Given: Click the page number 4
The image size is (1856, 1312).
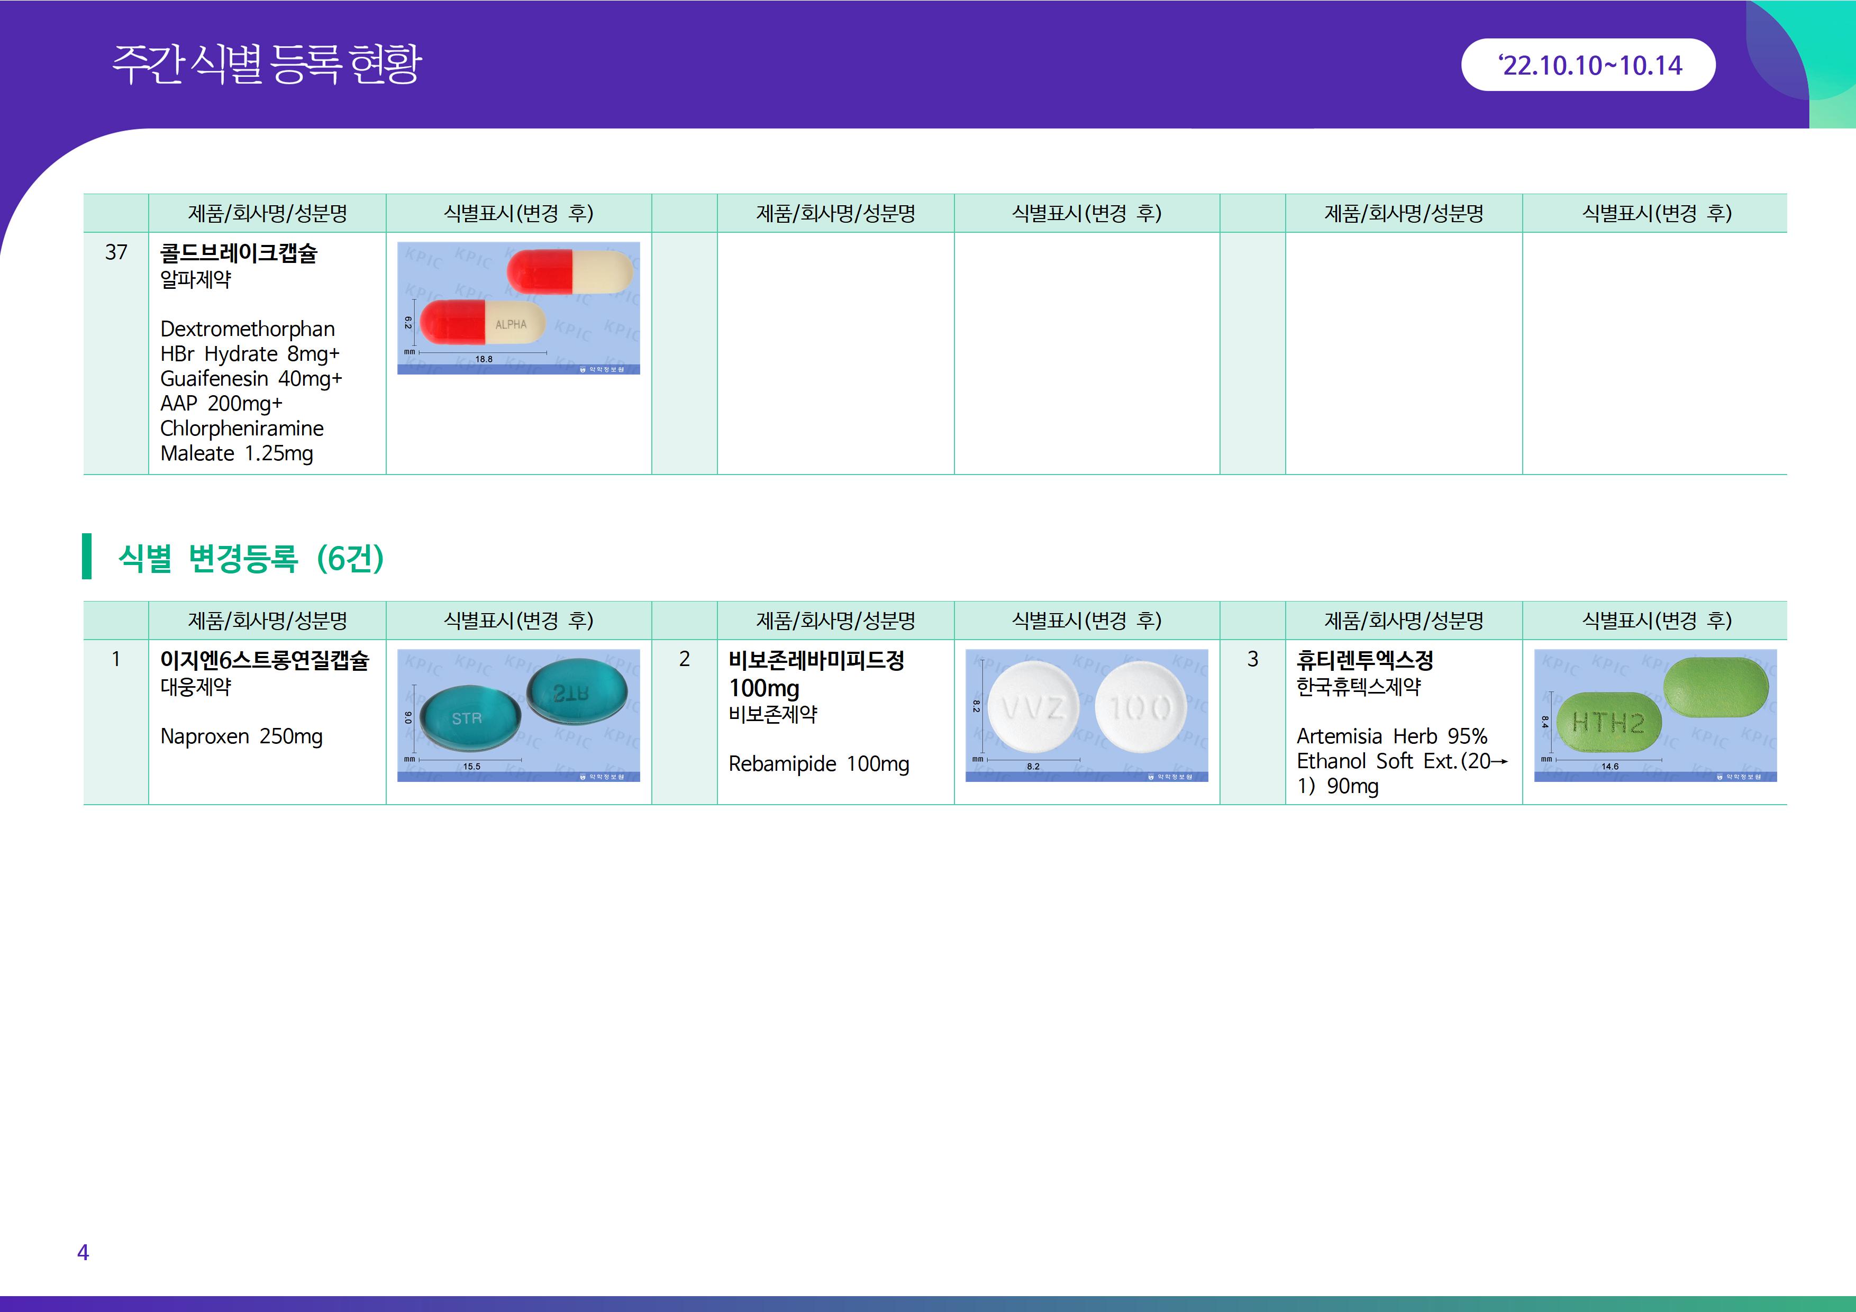Looking at the screenshot, I should (83, 1252).
